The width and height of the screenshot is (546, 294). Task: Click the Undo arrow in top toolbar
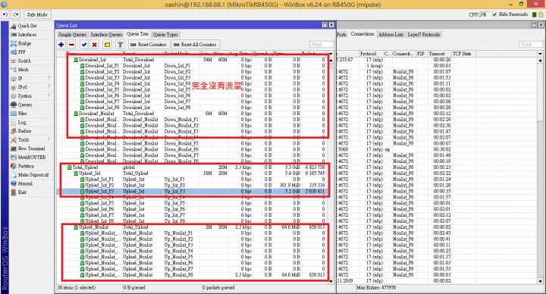pyautogui.click(x=5, y=14)
